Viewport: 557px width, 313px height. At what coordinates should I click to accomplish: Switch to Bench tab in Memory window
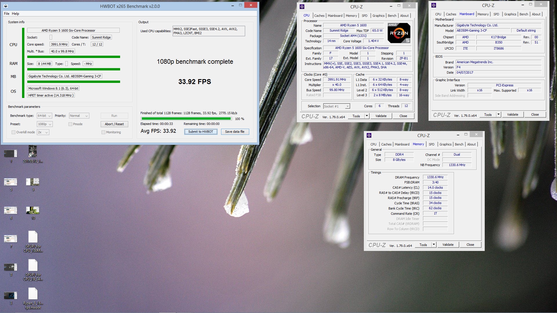tap(459, 144)
